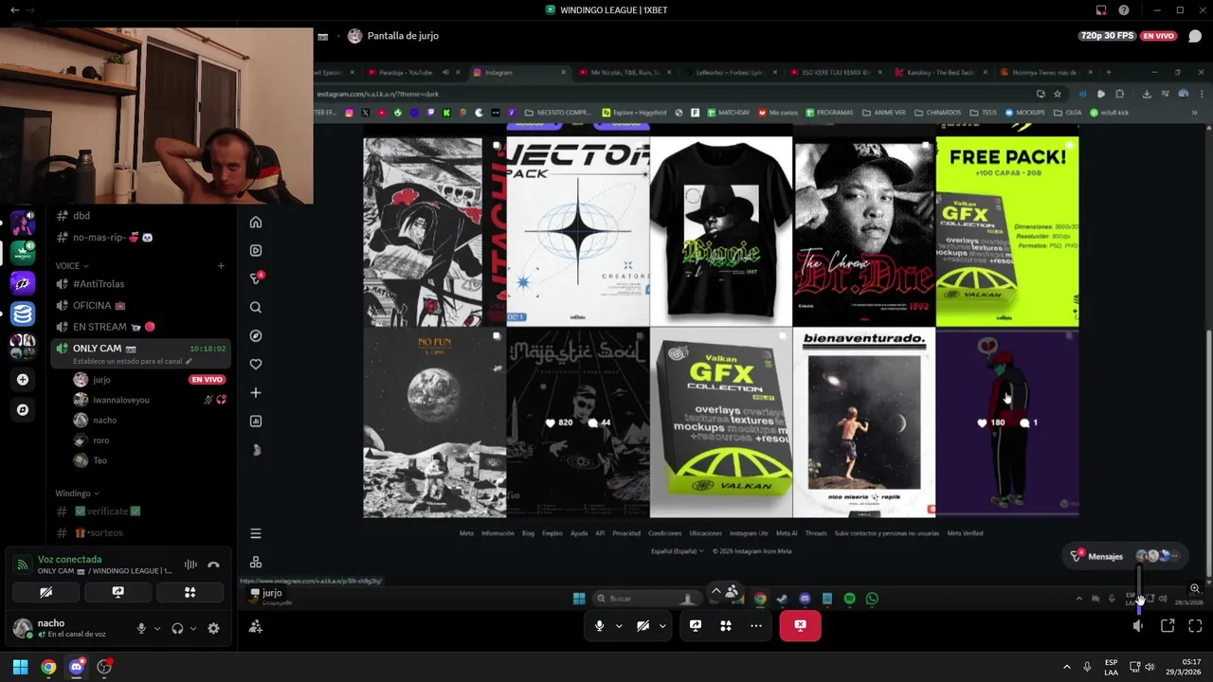Select the Windingo League server icon
This screenshot has height=682, width=1213.
(x=23, y=253)
